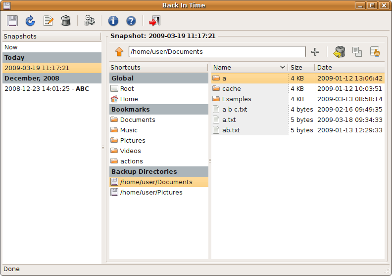Image resolution: width=392 pixels, height=276 pixels.
Task: Click the snapshots dialog hand icon
Action: (375, 52)
